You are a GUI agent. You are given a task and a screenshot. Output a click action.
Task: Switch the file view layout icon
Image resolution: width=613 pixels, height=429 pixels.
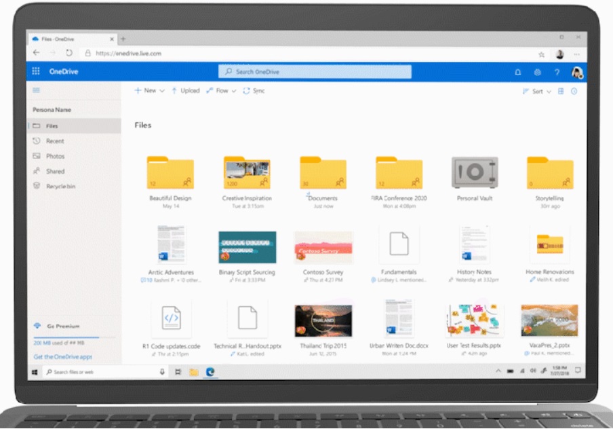pyautogui.click(x=561, y=91)
